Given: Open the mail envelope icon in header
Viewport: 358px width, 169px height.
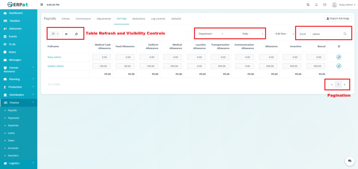Looking at the screenshot, I should click(325, 5).
